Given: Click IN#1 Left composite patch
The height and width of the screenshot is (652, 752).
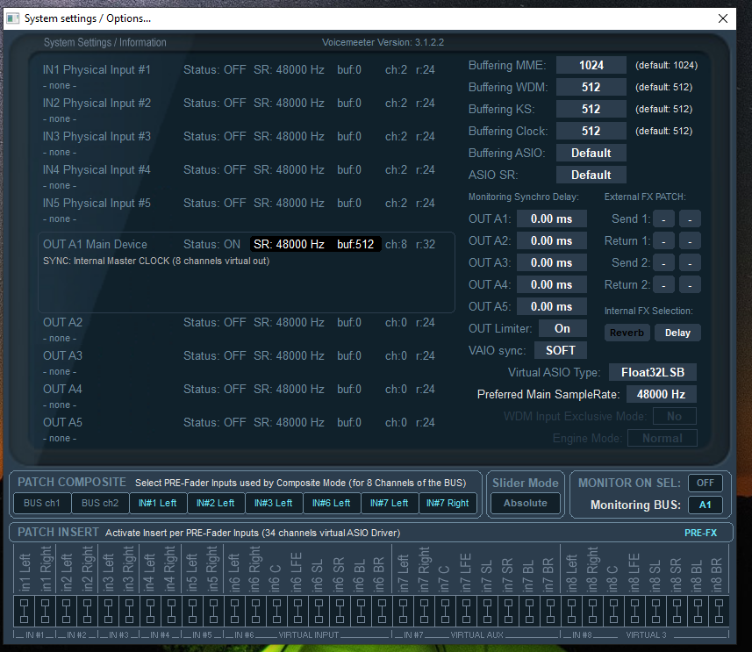Looking at the screenshot, I should pyautogui.click(x=158, y=504).
